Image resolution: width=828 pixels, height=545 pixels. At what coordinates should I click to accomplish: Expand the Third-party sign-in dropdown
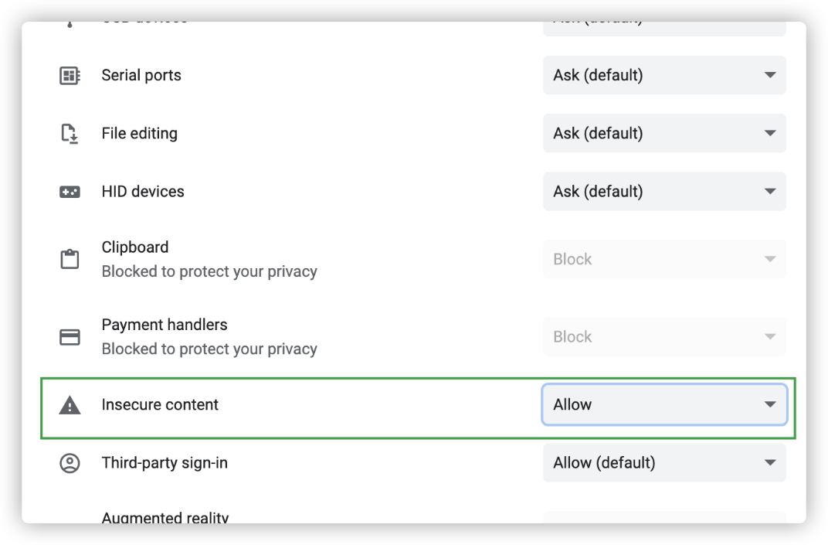click(x=664, y=463)
